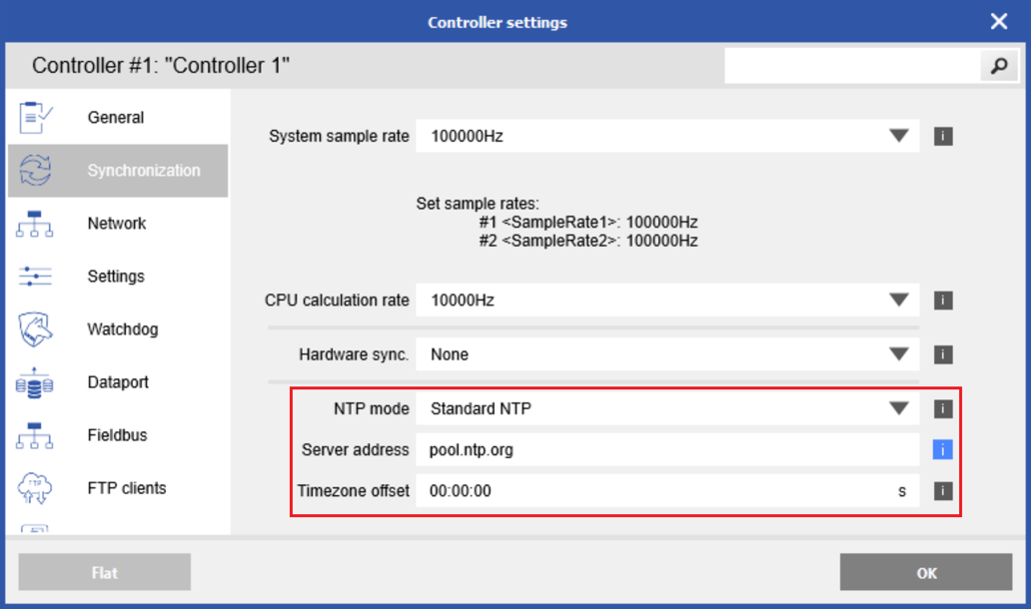
Task: Switch to the Network settings label
Action: click(x=117, y=224)
